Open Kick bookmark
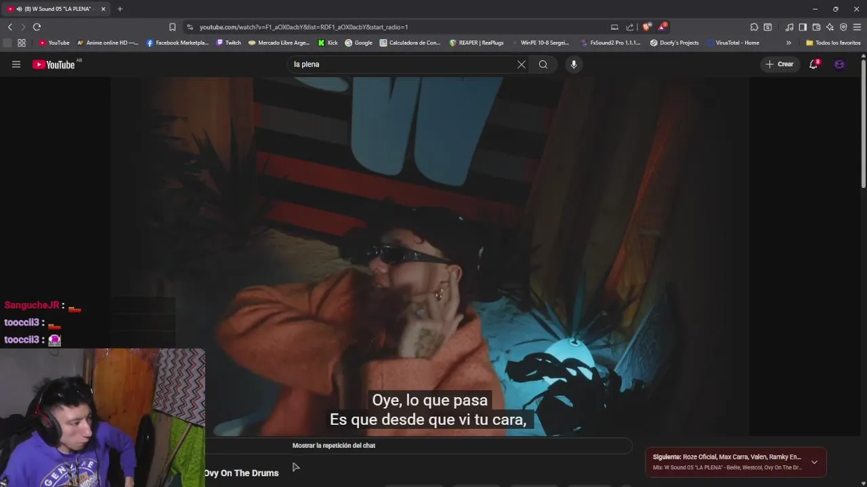 pos(328,43)
